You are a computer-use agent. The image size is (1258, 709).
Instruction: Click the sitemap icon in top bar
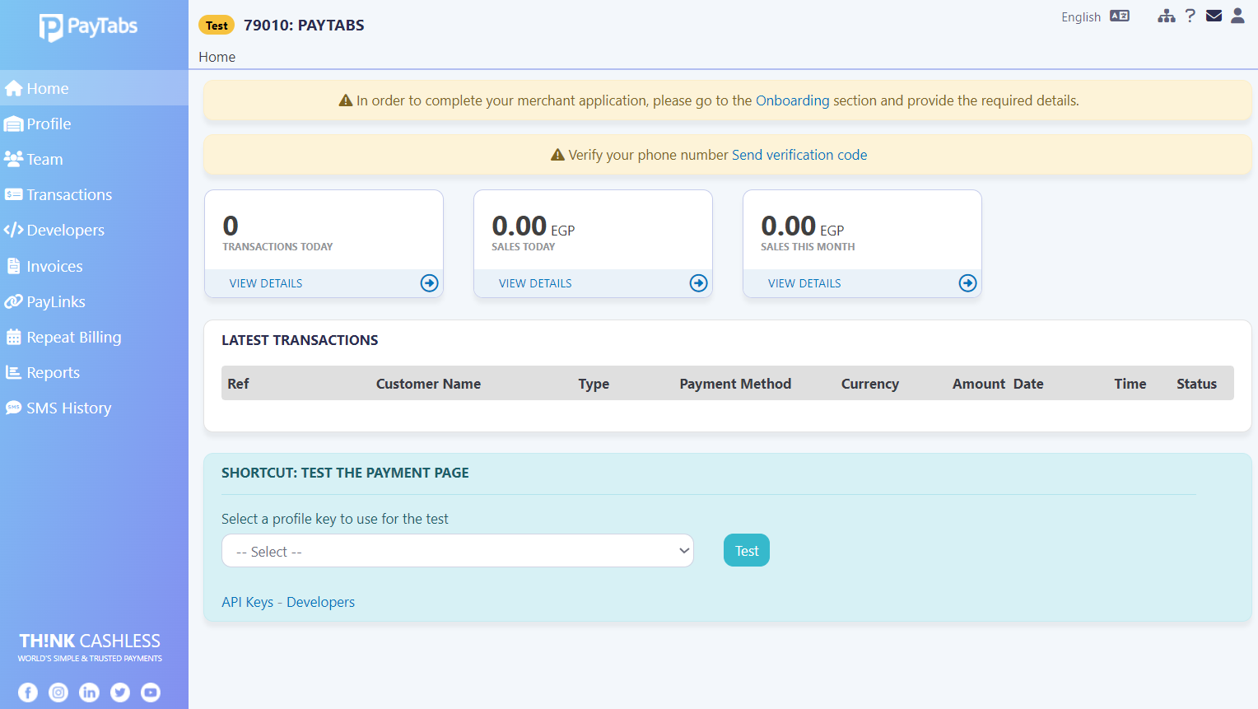click(x=1166, y=16)
